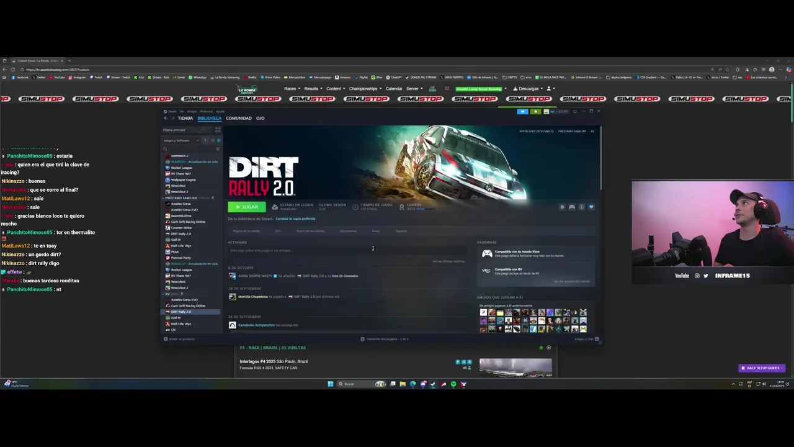Toggle ready-to-play filter in sidebar
The height and width of the screenshot is (447, 794).
(218, 140)
